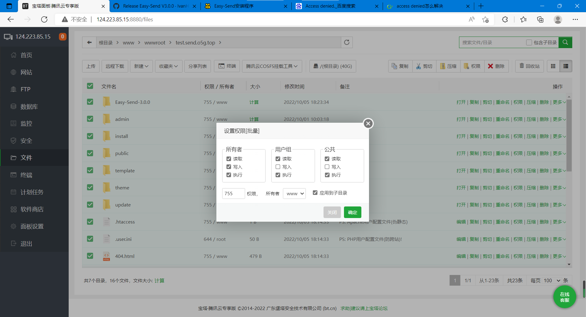Open 网站 in the sidebar

pyautogui.click(x=26, y=72)
